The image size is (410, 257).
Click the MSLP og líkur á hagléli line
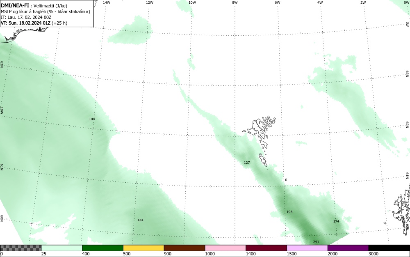coord(46,11)
